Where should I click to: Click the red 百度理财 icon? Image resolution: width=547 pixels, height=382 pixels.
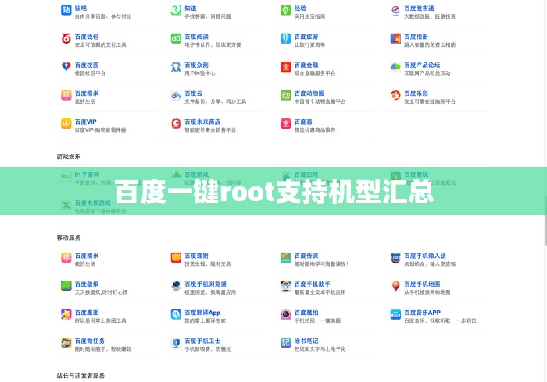tap(176, 257)
